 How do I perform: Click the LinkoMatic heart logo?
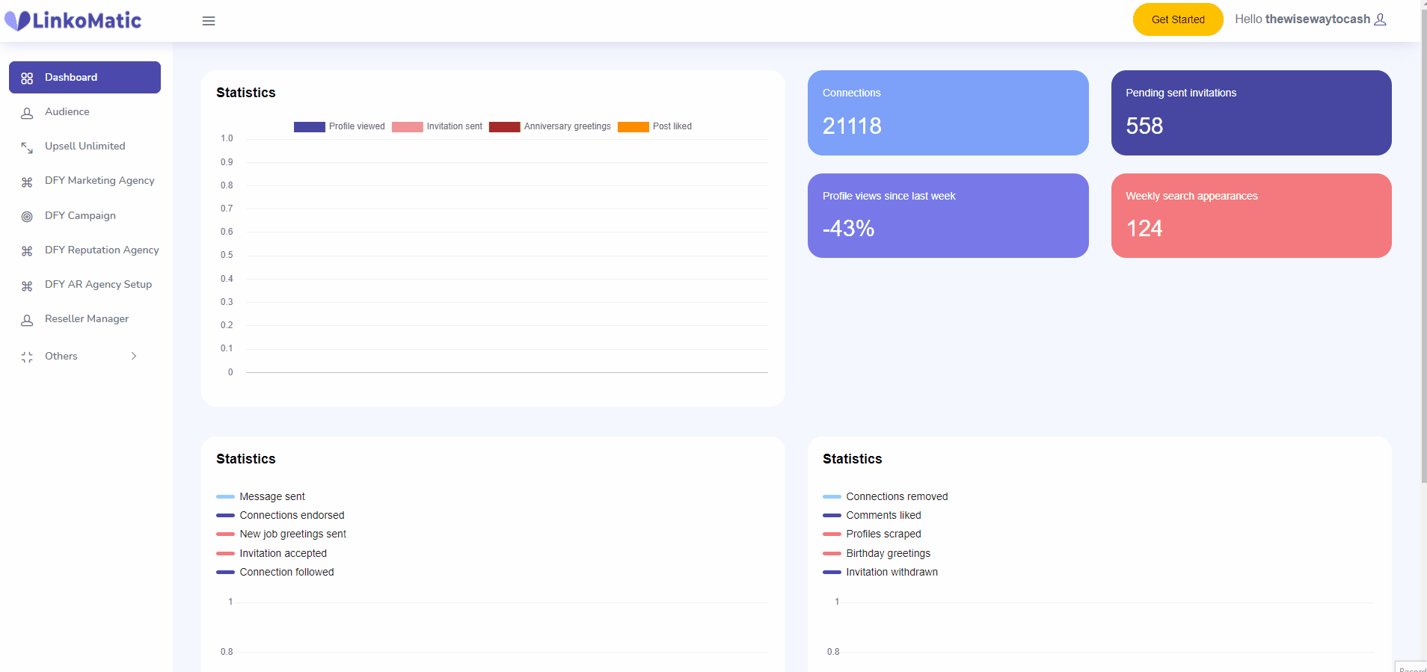pyautogui.click(x=17, y=20)
